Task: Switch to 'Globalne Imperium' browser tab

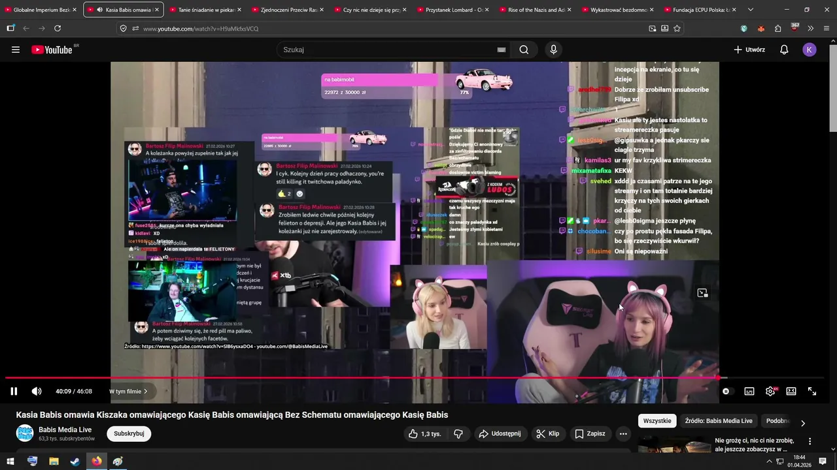Action: pyautogui.click(x=37, y=10)
